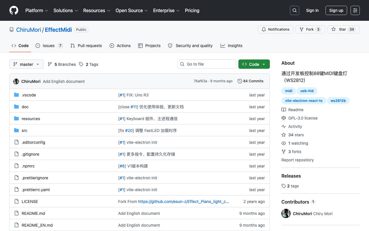Click the src folder icon
This screenshot has width=369, height=231.
pyautogui.click(x=16, y=131)
